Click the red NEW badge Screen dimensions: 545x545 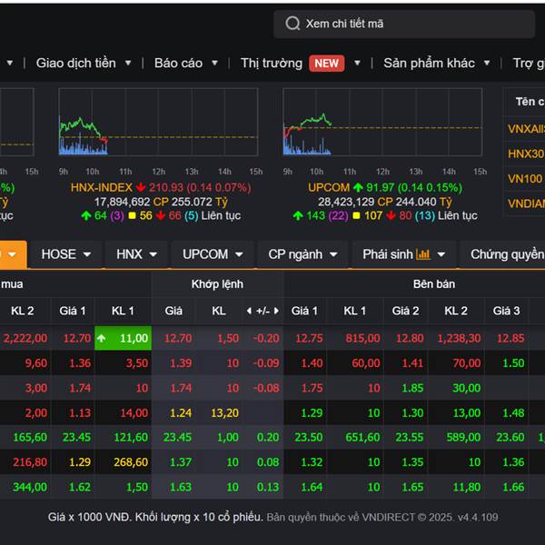[326, 64]
